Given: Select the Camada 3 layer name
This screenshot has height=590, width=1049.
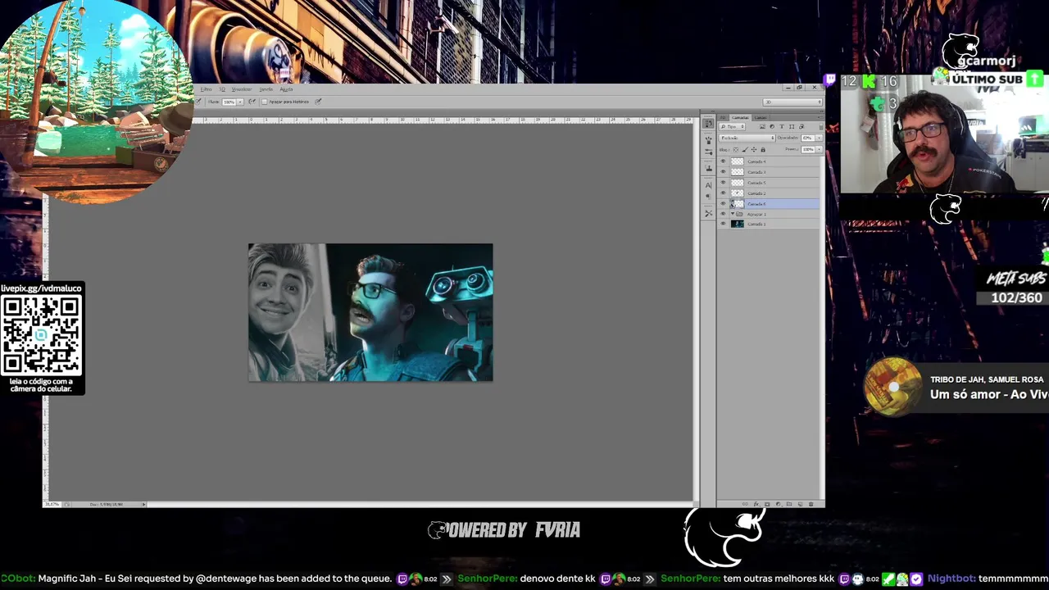Looking at the screenshot, I should click(756, 172).
